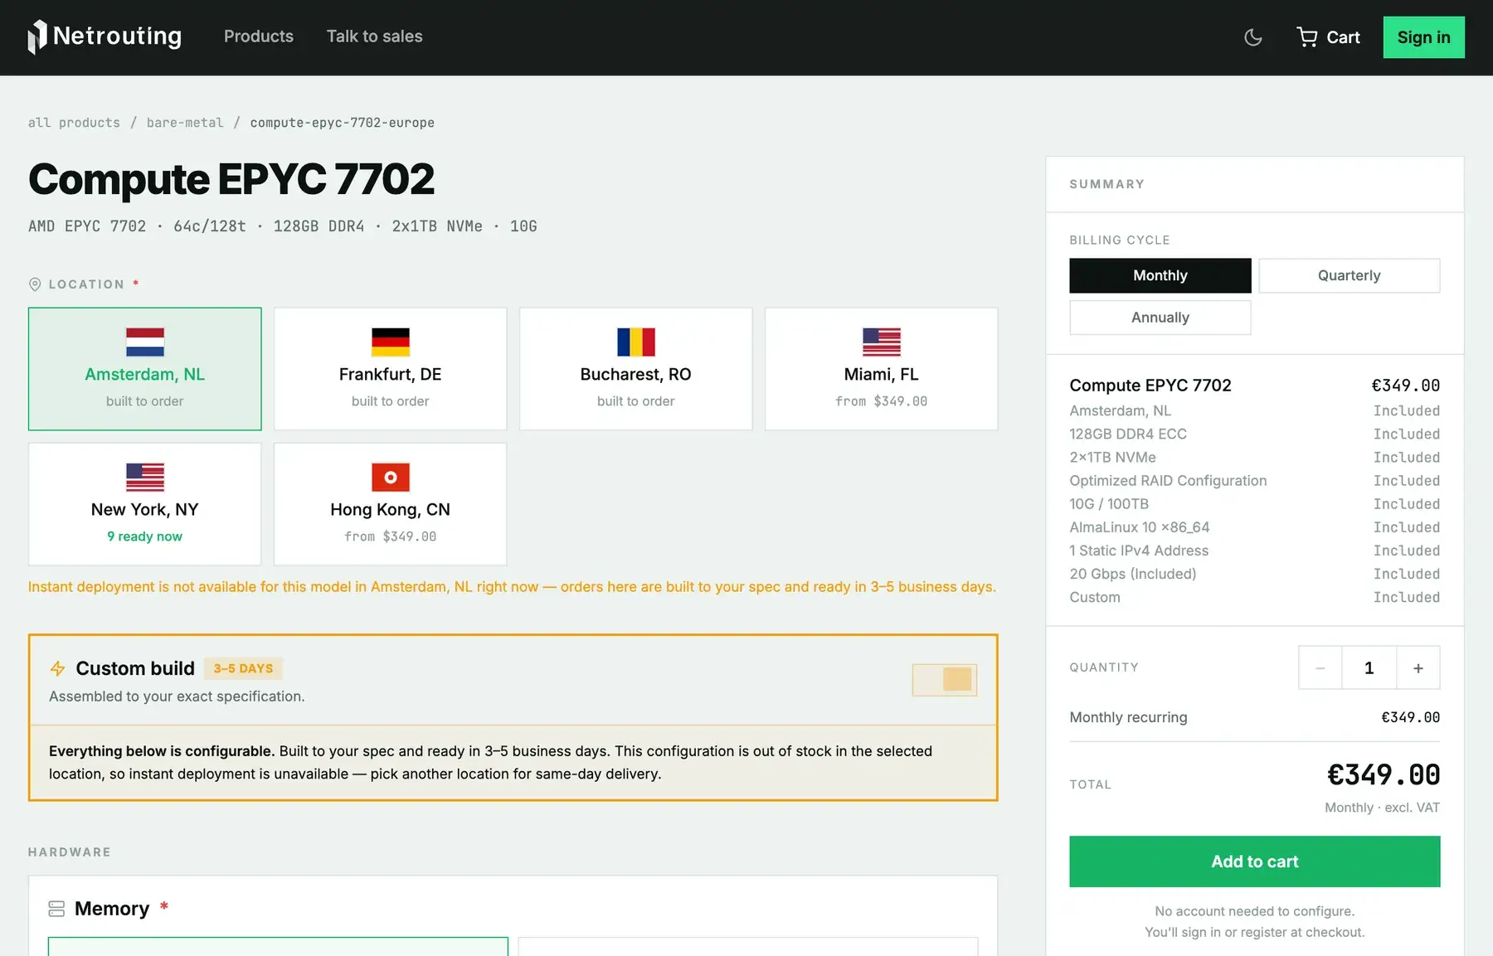Select Quarterly billing cycle

pos(1350,275)
